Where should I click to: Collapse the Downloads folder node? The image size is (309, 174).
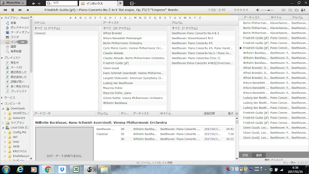tap(3, 108)
